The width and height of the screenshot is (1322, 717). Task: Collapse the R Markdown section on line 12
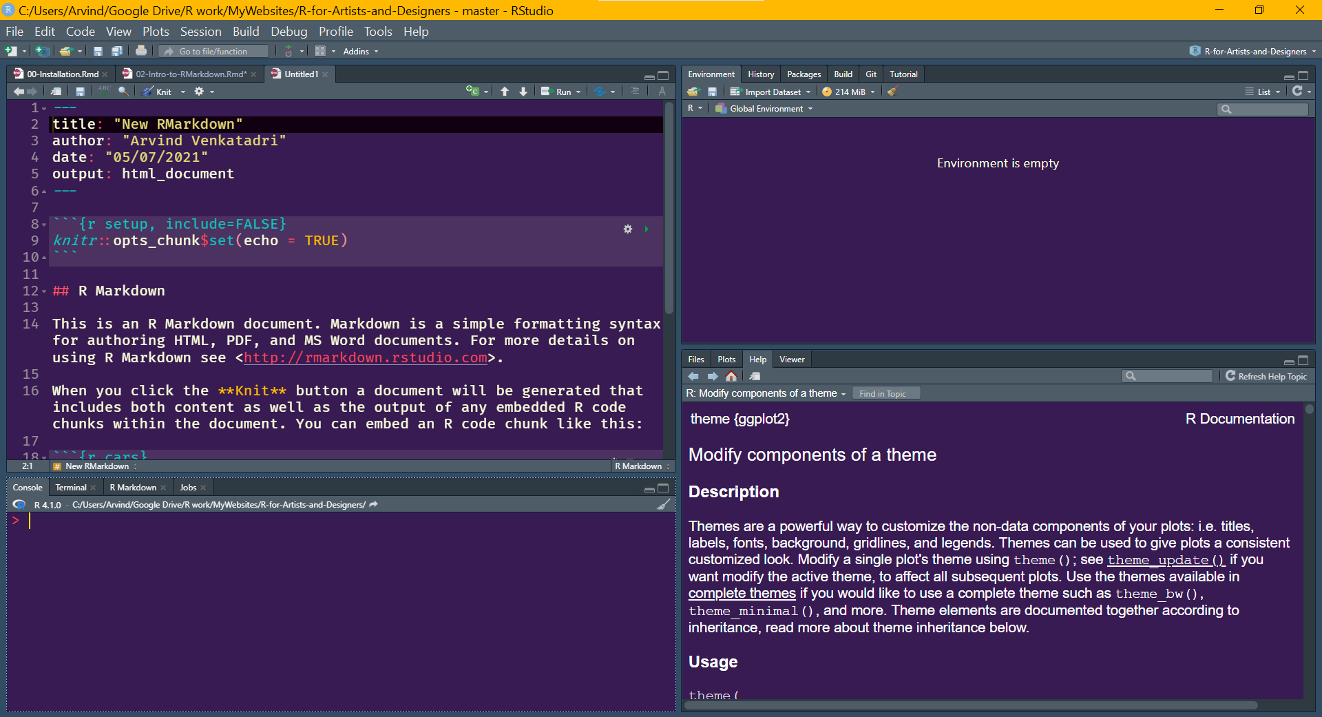click(x=44, y=291)
